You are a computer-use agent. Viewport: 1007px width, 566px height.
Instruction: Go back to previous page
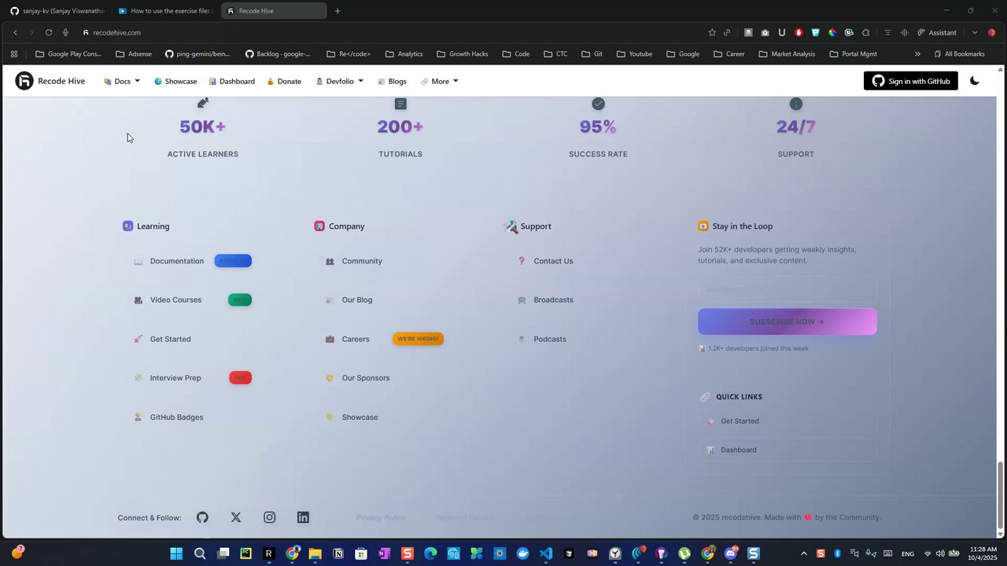15,32
